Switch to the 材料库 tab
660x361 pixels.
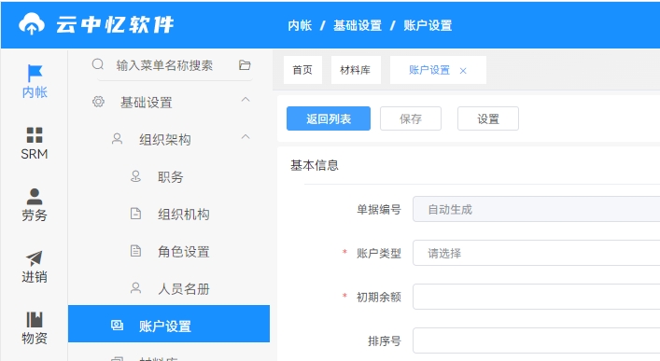[356, 70]
